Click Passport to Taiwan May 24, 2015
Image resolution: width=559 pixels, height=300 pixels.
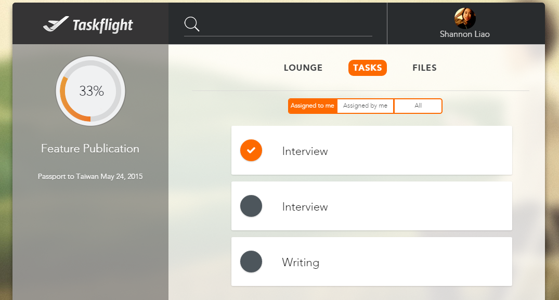(x=90, y=177)
